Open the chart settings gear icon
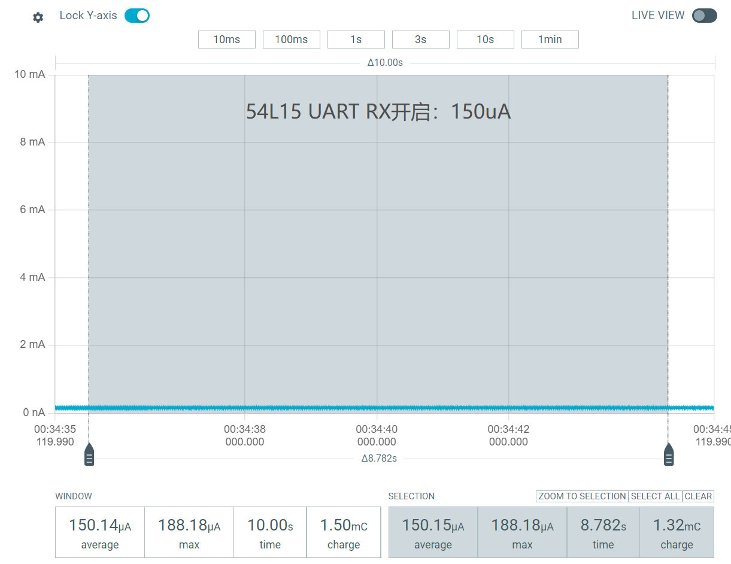731x564 pixels. click(38, 17)
